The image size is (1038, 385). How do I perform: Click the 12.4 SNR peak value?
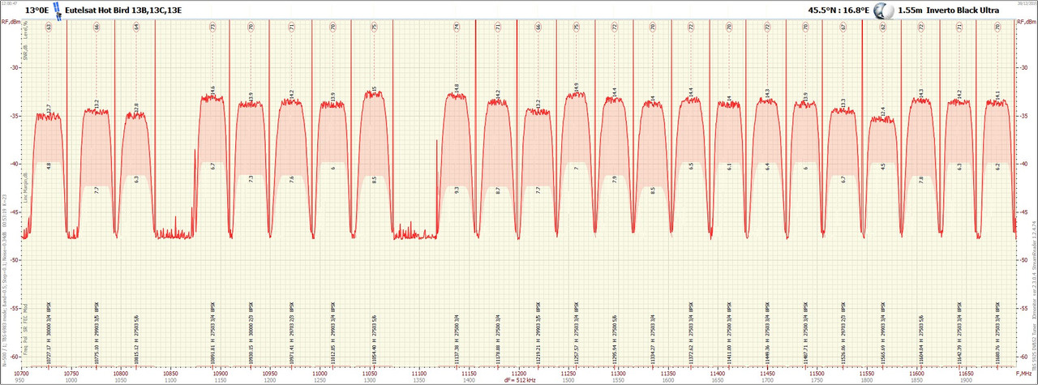(882, 111)
